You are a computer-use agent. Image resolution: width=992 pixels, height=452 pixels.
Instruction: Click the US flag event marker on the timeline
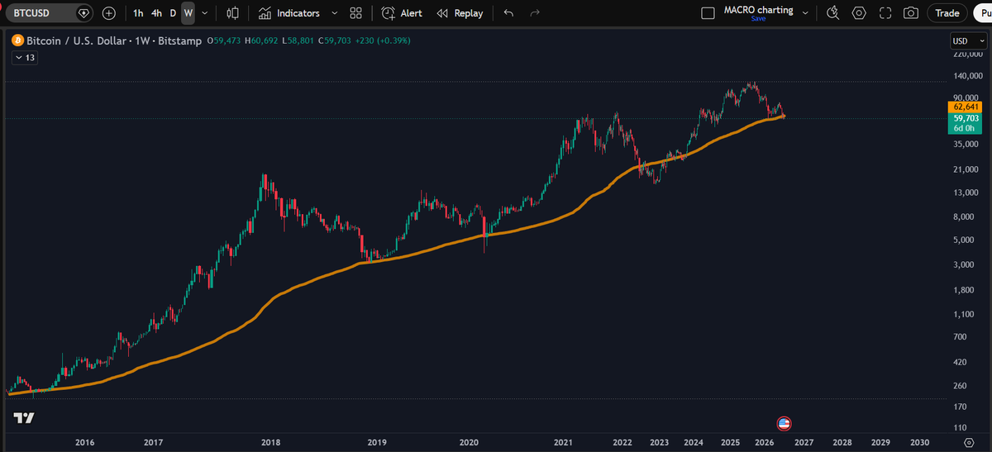[785, 424]
